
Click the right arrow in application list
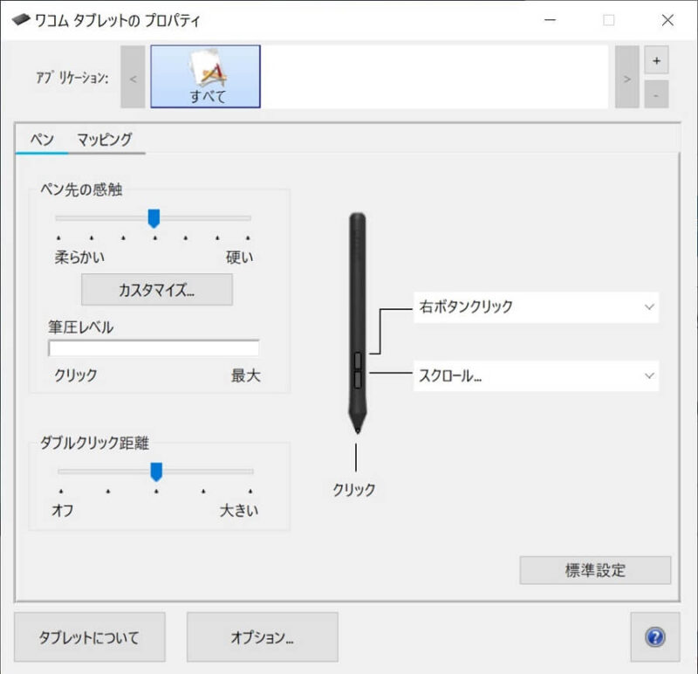point(626,77)
